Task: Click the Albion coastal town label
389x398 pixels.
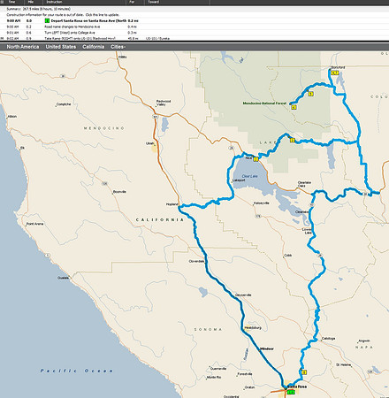Action: (x=12, y=117)
